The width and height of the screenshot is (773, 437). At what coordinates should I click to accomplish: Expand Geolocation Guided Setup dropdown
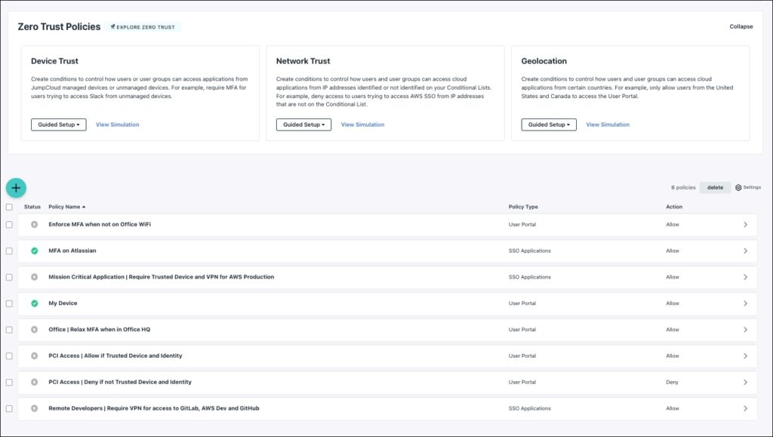tap(549, 125)
